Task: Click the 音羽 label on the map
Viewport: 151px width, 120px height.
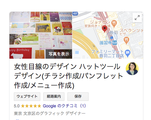Action: click(114, 33)
